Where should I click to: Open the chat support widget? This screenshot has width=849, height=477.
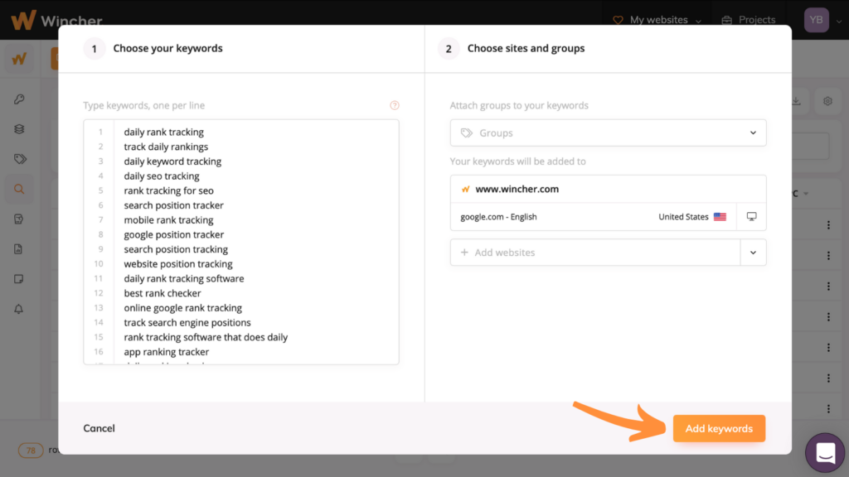click(x=825, y=453)
